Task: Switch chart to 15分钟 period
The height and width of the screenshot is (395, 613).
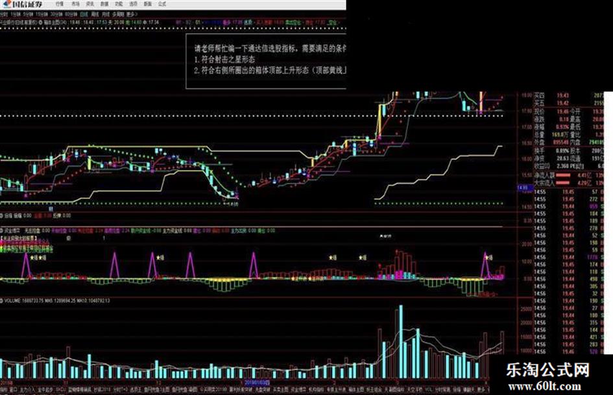Action: [42, 14]
